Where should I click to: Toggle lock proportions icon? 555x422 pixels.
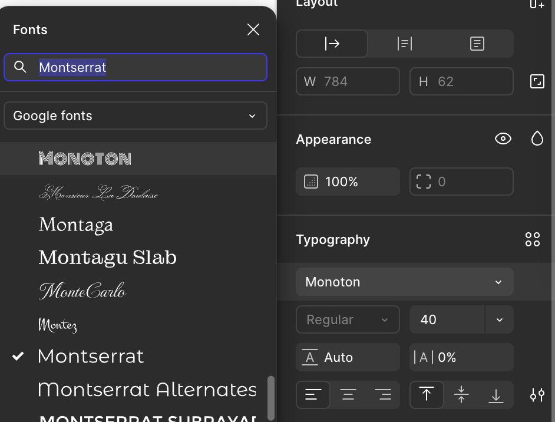tap(537, 81)
